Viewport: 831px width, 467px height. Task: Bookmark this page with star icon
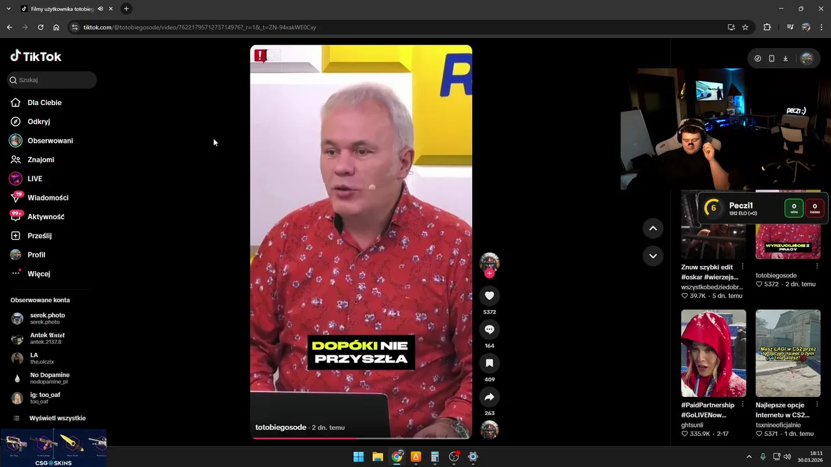745,27
